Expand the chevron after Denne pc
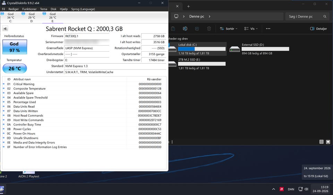The width and height of the screenshot is (333, 195). pos(210,16)
